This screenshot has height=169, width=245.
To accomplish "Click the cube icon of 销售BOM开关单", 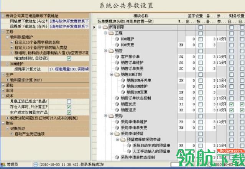I will pos(123,80).
